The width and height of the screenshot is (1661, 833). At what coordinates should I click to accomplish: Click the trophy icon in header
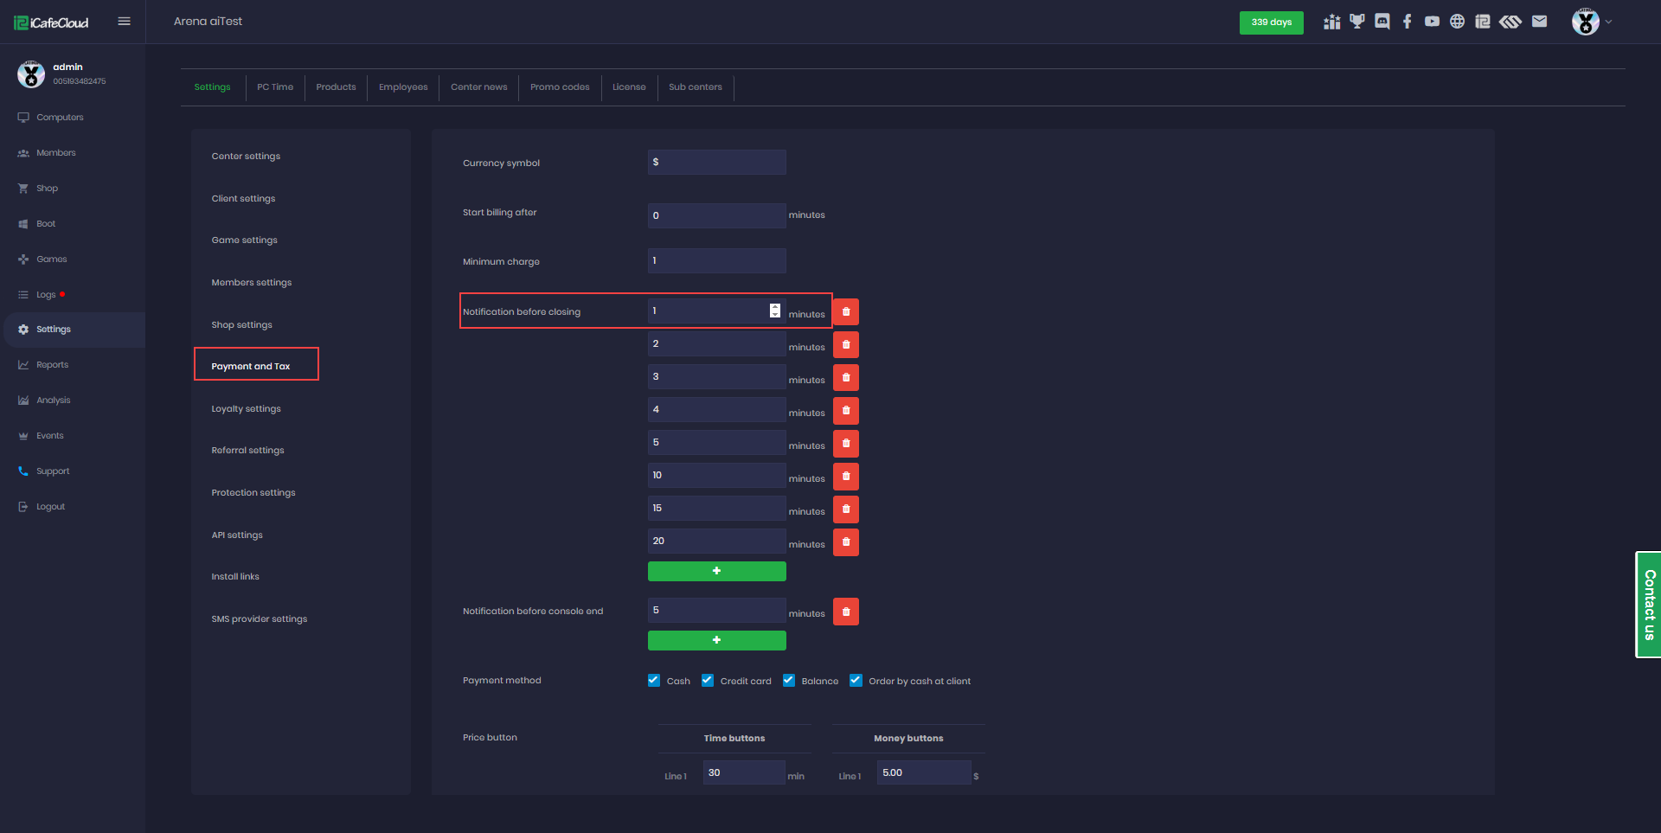tap(1357, 22)
